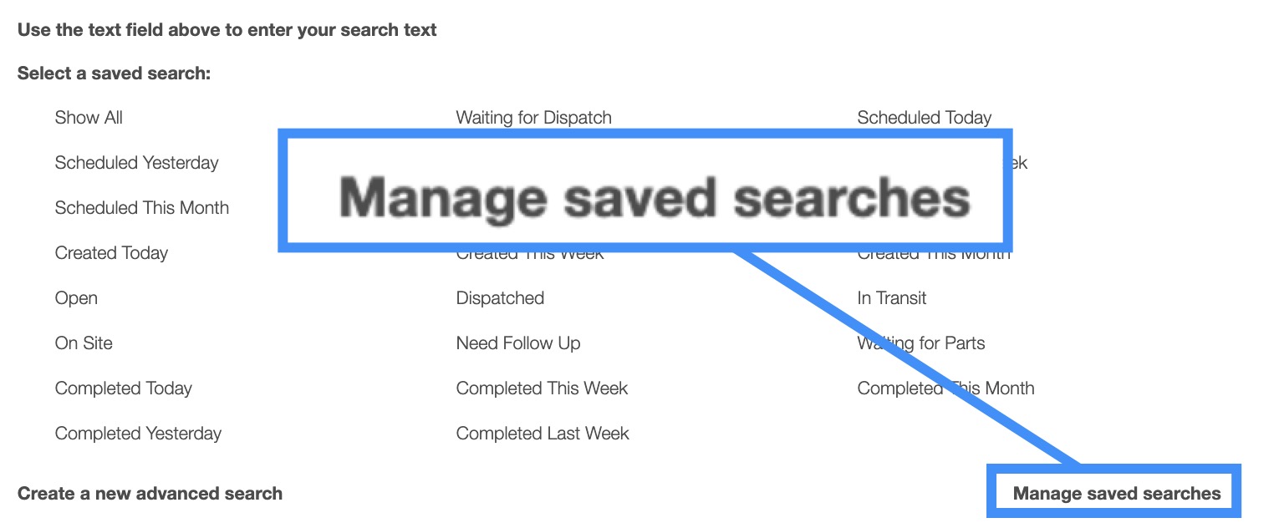Open Manage saved searches link
Viewport: 1274px width, 528px height.
[1116, 494]
